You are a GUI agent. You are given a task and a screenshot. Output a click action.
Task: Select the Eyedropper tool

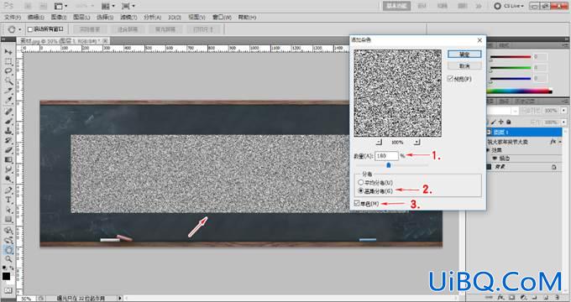pyautogui.click(x=8, y=100)
